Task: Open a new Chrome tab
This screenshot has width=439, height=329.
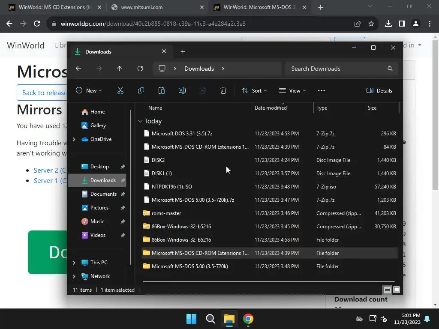Action: click(x=321, y=7)
